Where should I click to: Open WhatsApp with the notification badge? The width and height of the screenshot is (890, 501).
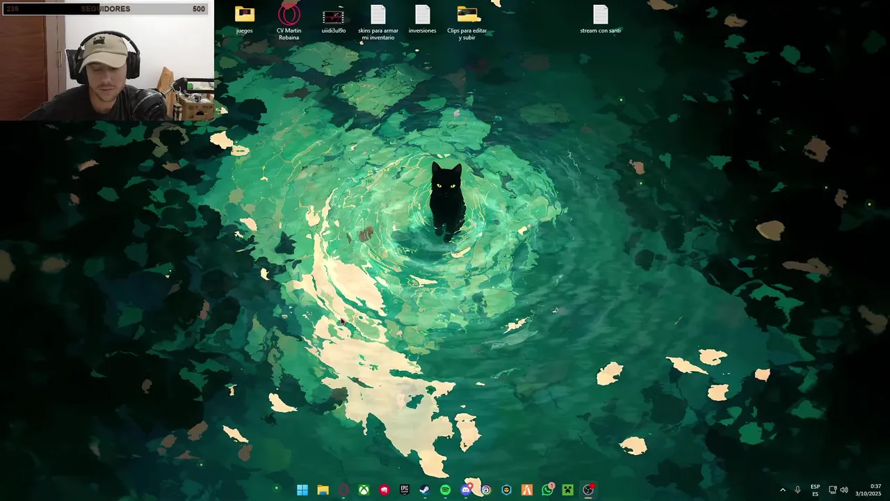pyautogui.click(x=548, y=490)
